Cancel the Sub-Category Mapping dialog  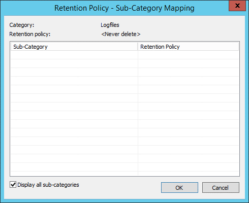221,187
